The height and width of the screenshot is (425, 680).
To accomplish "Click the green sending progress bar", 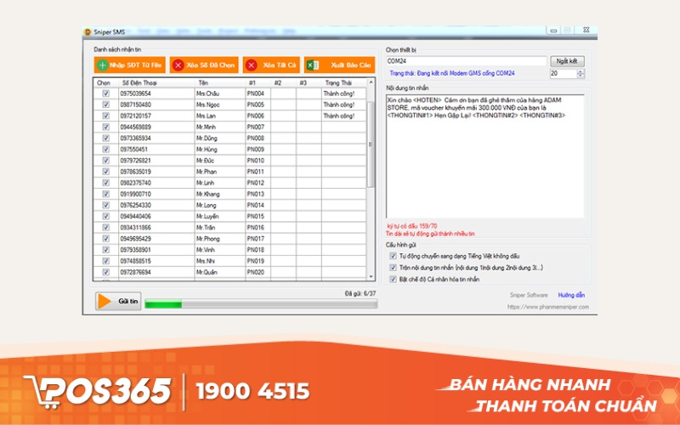I will point(261,304).
